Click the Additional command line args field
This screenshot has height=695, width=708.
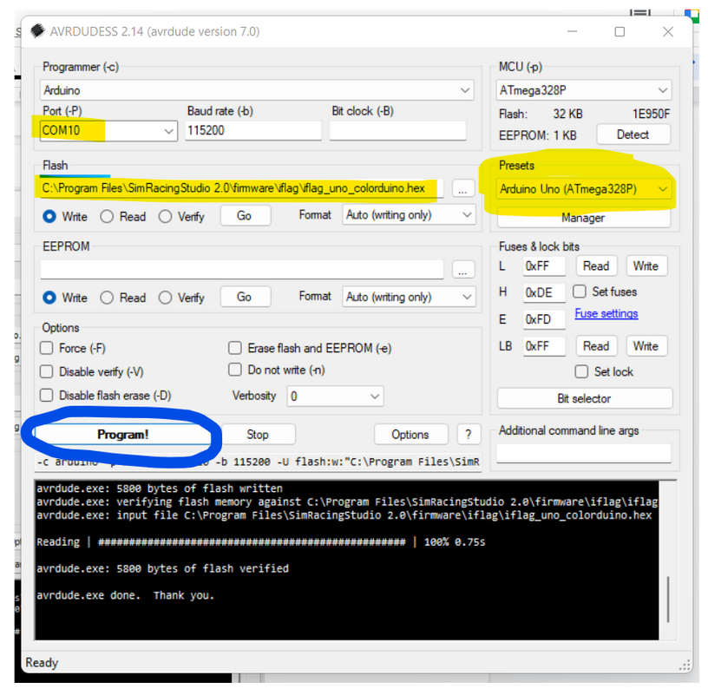tap(583, 453)
